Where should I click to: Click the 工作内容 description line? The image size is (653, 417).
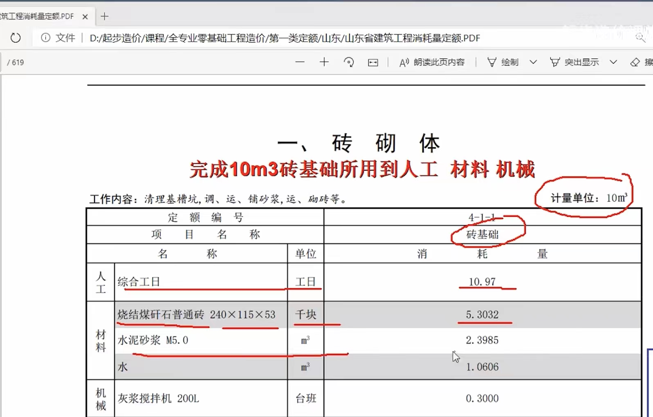pos(218,199)
